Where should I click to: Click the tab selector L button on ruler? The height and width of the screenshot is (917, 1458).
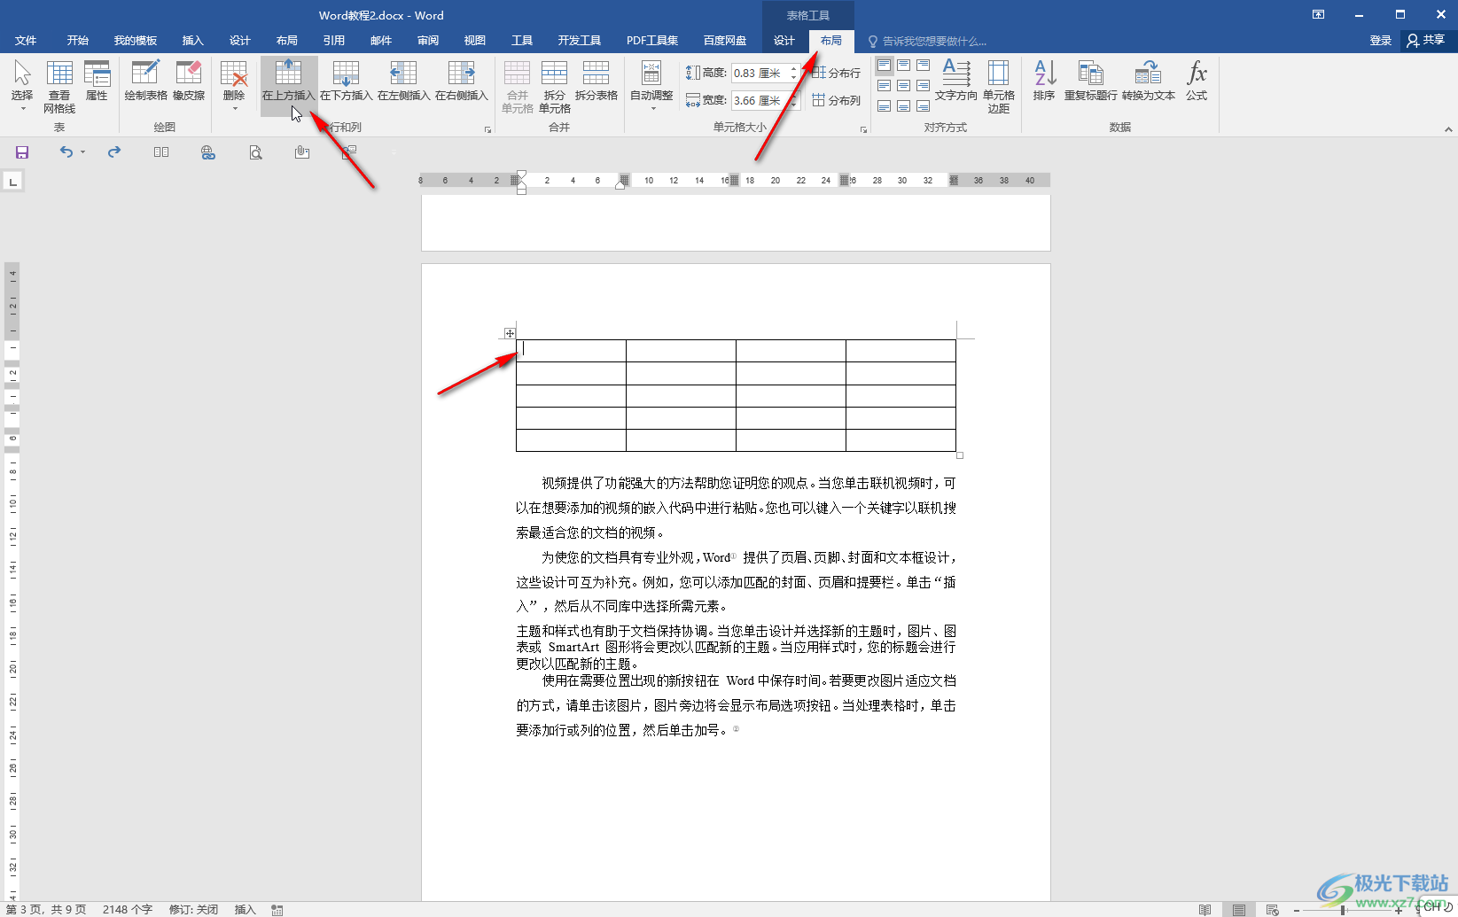click(x=12, y=182)
